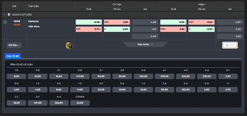Pick first-half 1x2 odds 2.03

tap(230, 36)
